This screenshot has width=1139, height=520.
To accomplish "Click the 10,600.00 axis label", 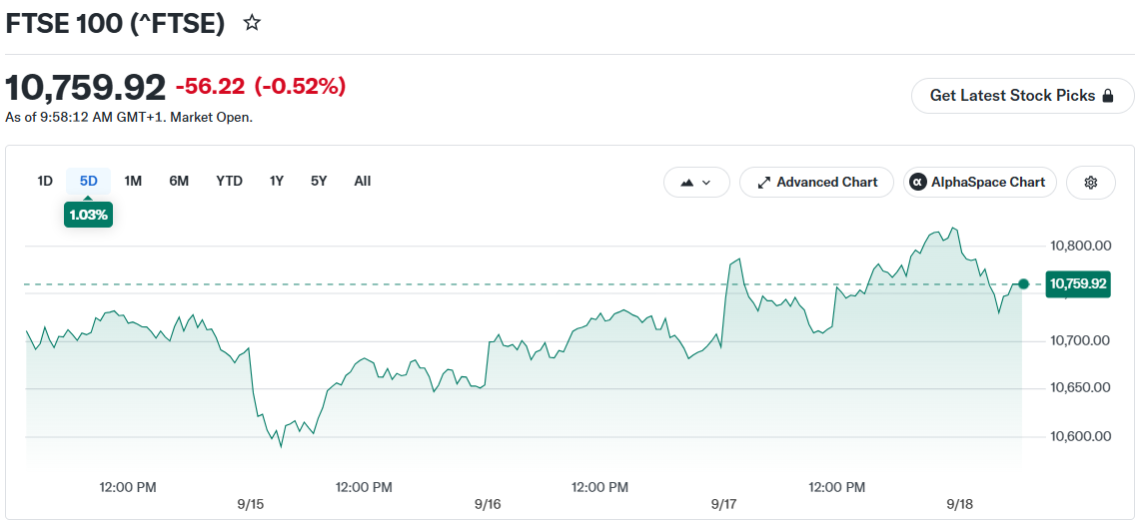I will pos(1081,436).
